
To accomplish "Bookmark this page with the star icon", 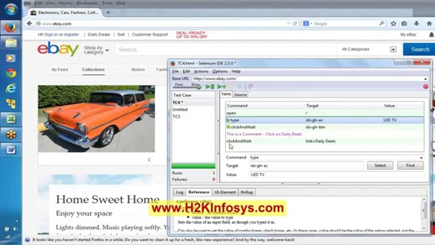I will (393, 23).
